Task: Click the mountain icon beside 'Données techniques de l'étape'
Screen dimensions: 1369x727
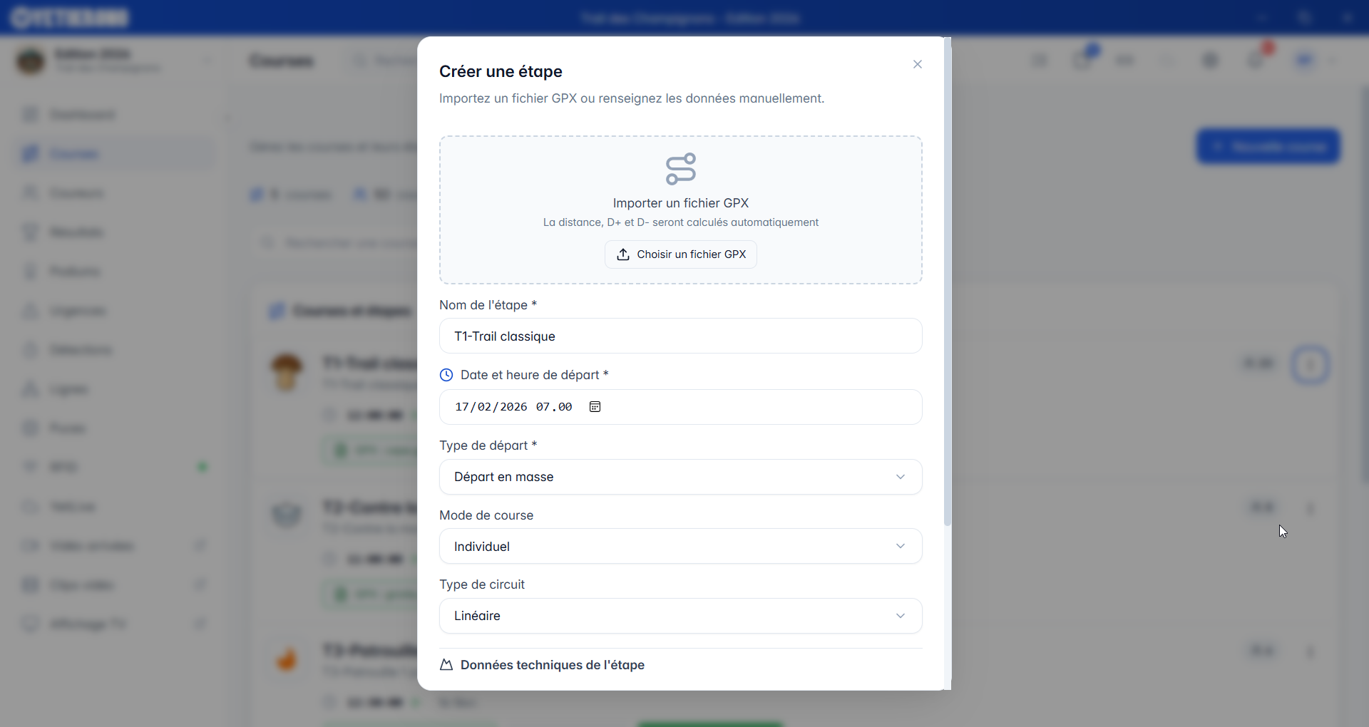Action: pyautogui.click(x=446, y=665)
